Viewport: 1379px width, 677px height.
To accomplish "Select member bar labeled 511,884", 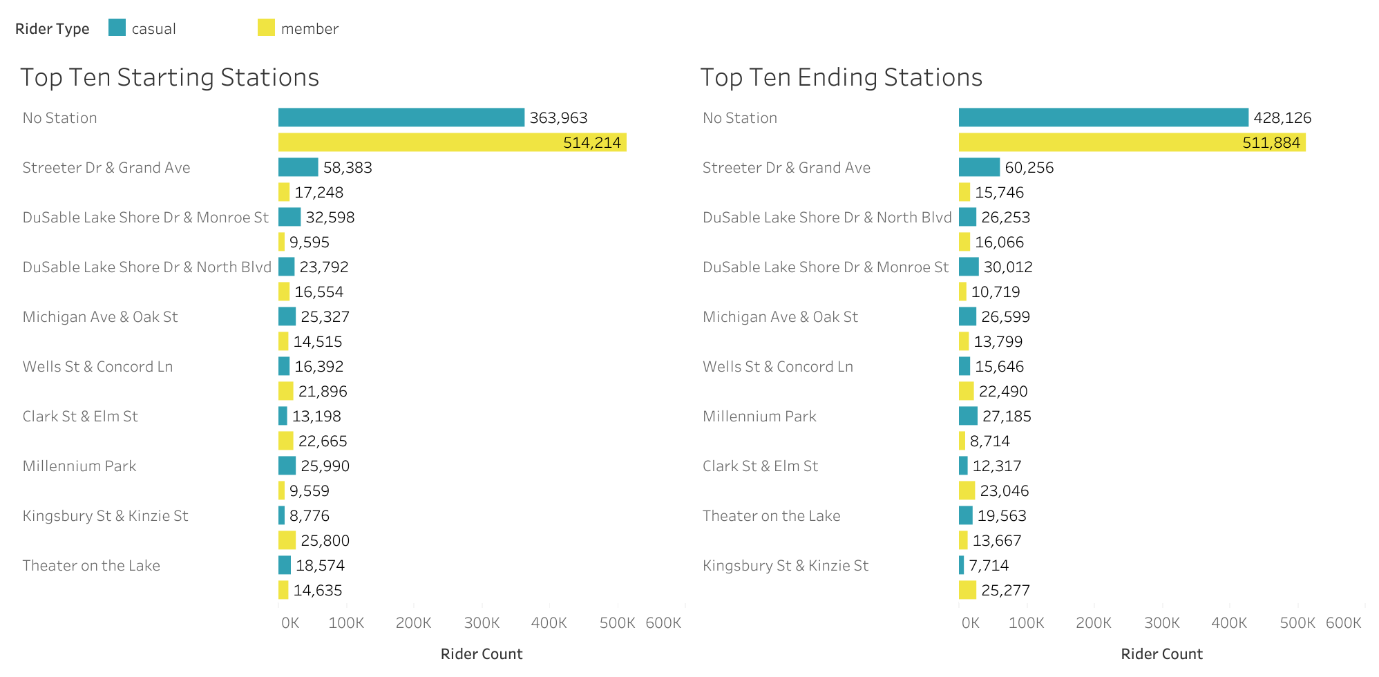I will 1132,142.
